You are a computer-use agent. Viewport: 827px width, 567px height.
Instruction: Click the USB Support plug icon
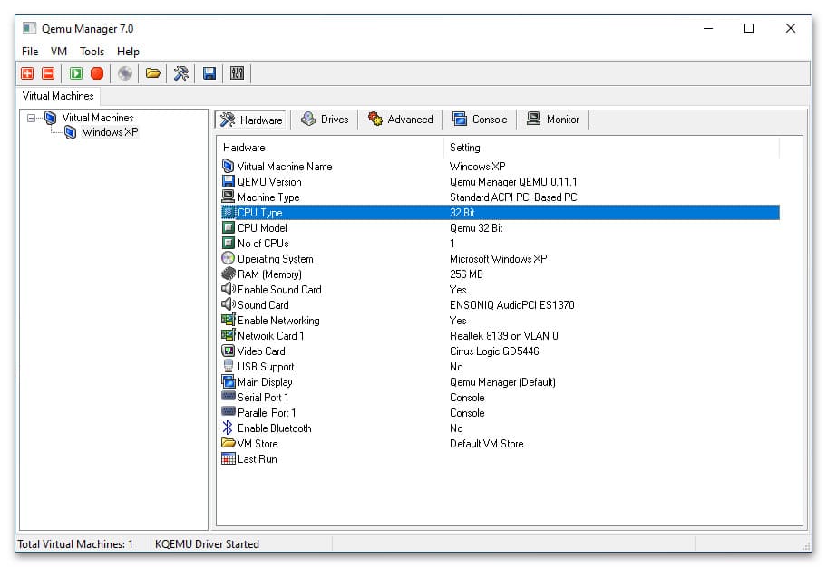(228, 366)
